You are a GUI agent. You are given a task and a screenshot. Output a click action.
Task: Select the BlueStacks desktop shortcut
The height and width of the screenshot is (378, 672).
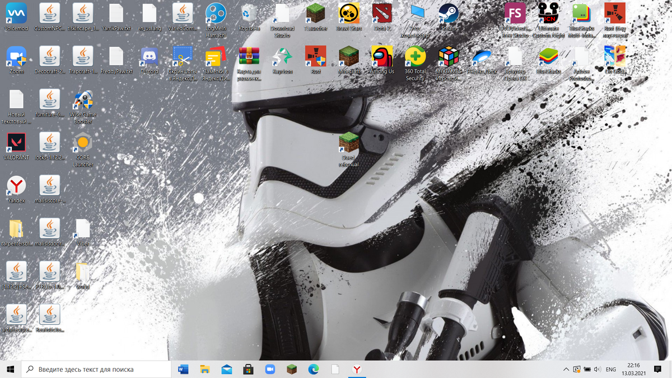click(x=548, y=60)
